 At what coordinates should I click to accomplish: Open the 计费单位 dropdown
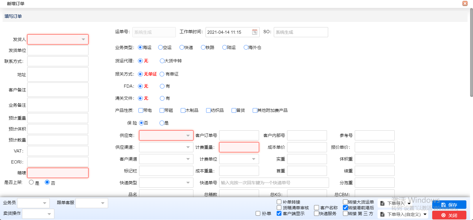tap(239, 159)
